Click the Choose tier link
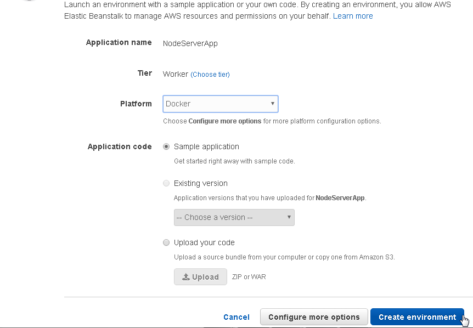The image size is (473, 328). point(210,75)
